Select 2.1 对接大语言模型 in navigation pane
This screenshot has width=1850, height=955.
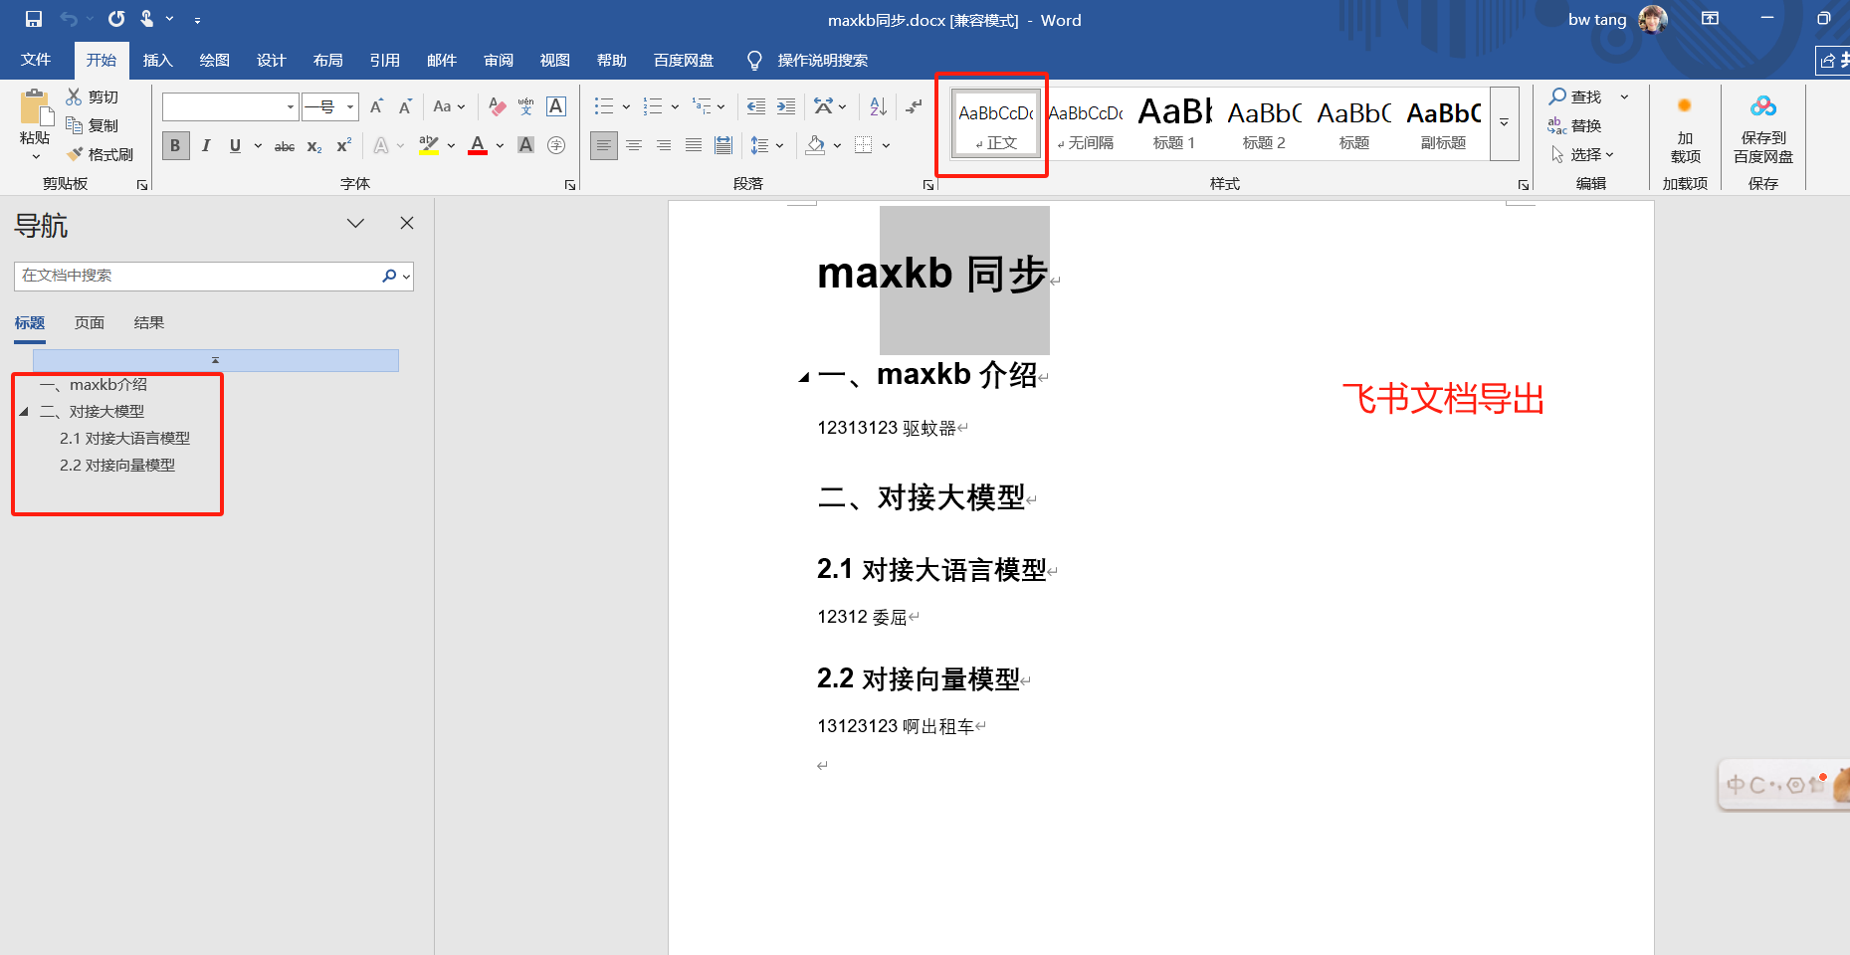124,438
